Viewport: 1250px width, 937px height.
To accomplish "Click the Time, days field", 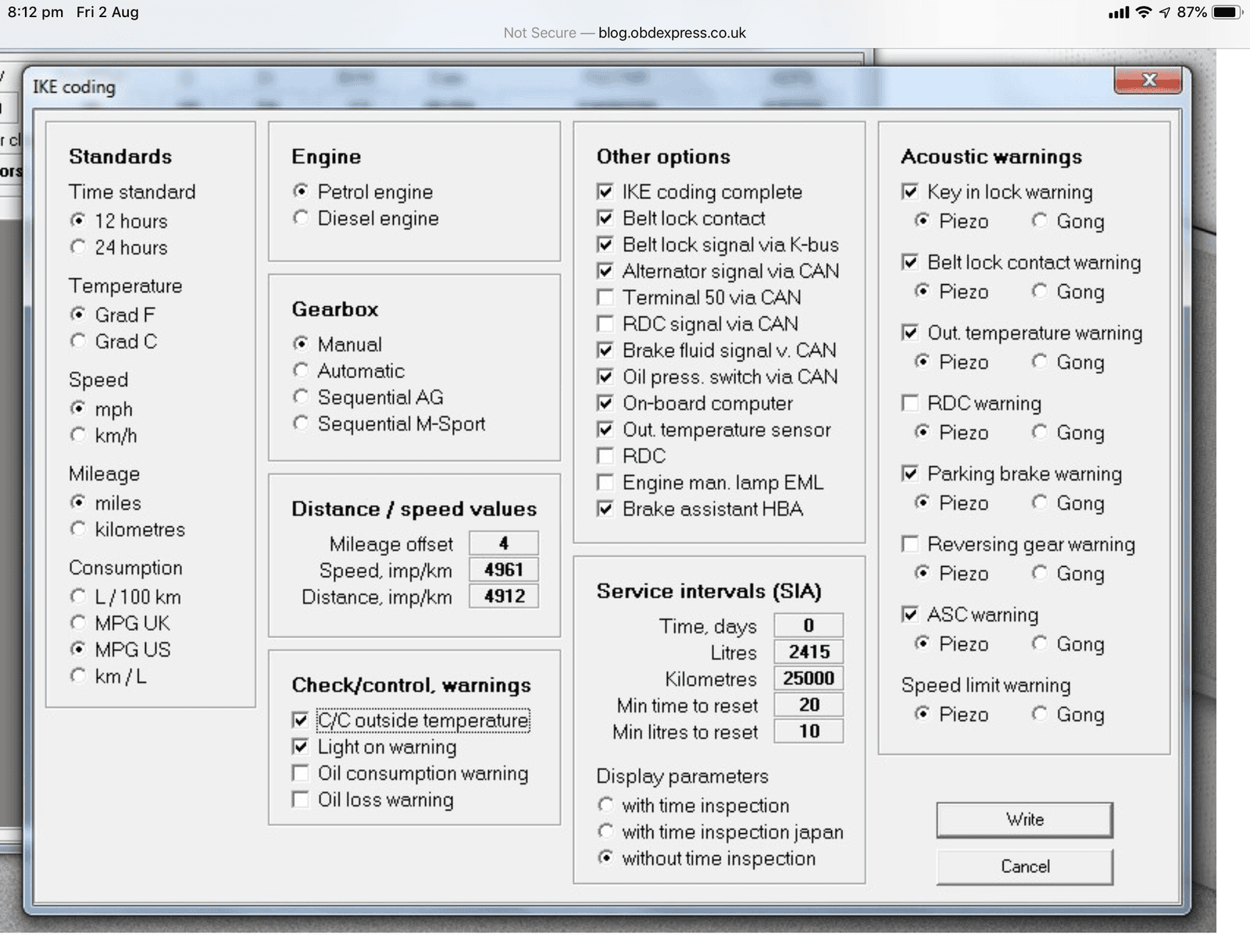I will [x=809, y=625].
